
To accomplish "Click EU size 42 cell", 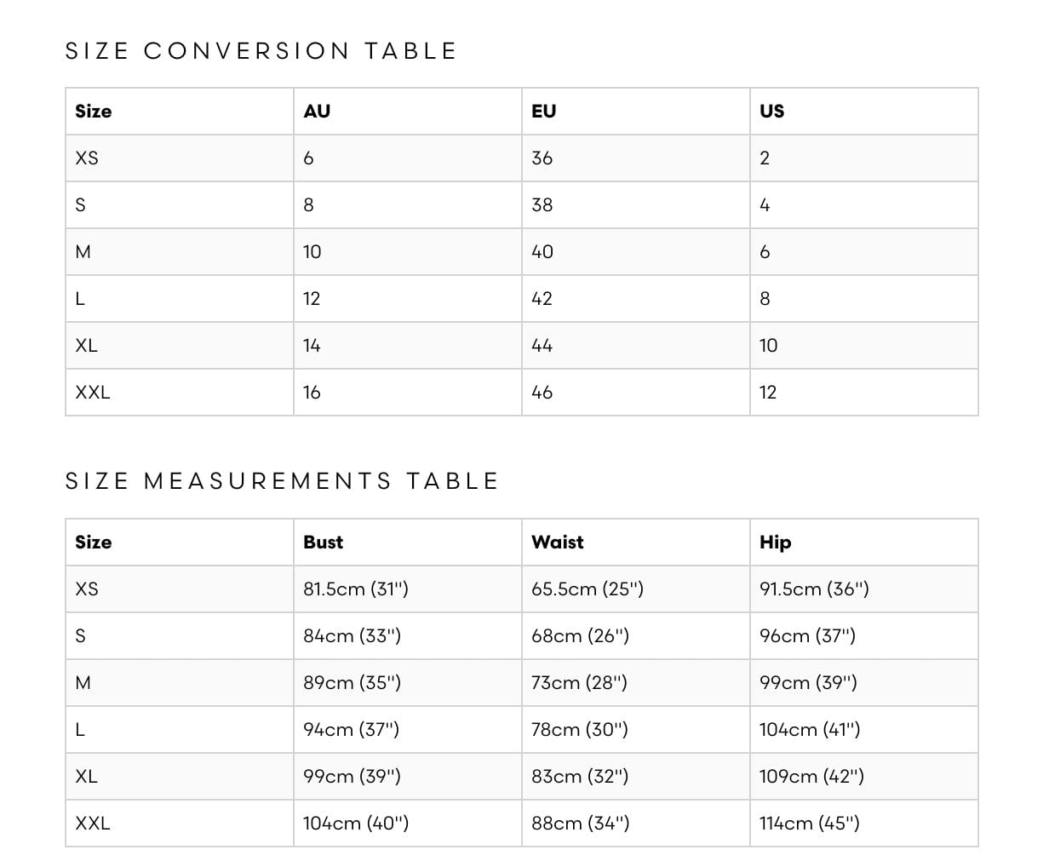I will click(542, 299).
